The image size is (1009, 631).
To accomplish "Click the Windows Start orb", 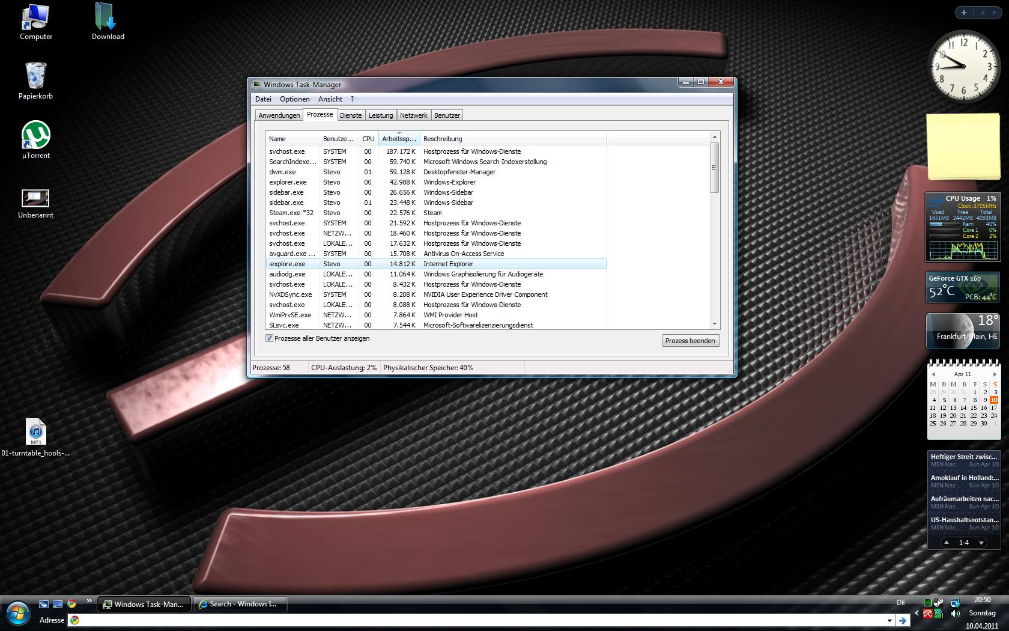I will click(x=17, y=614).
